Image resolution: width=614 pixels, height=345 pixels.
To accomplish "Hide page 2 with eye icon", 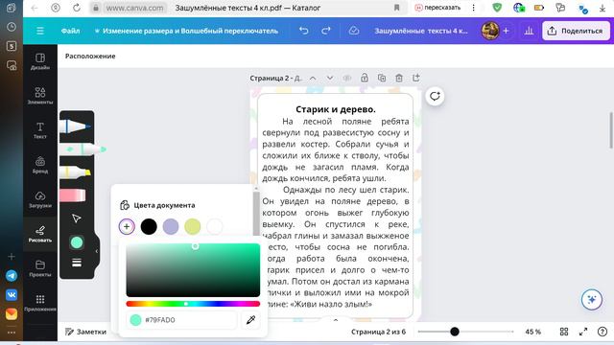I will [x=347, y=79].
